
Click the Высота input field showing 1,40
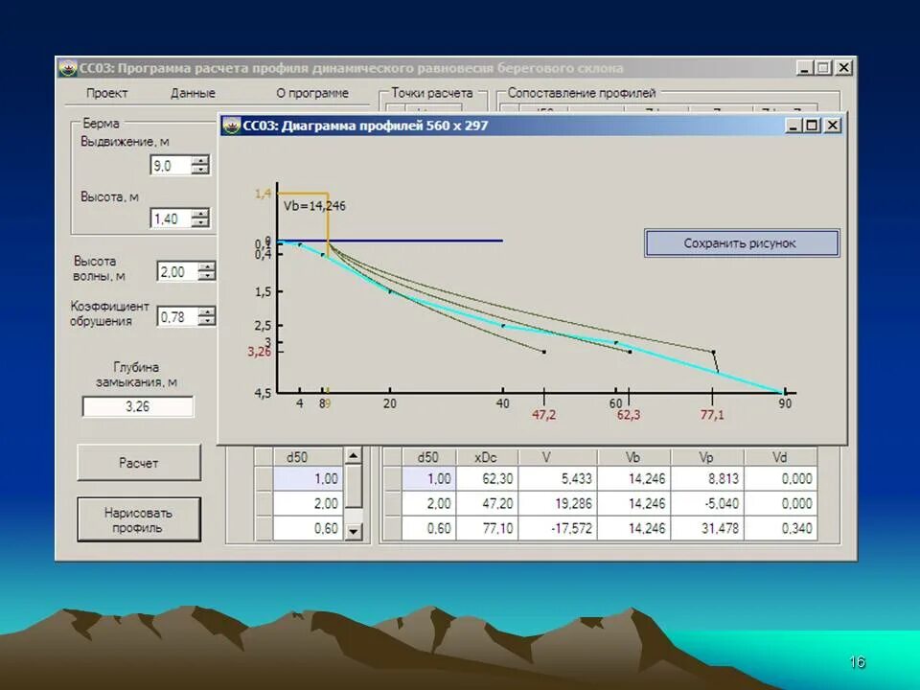tap(171, 218)
